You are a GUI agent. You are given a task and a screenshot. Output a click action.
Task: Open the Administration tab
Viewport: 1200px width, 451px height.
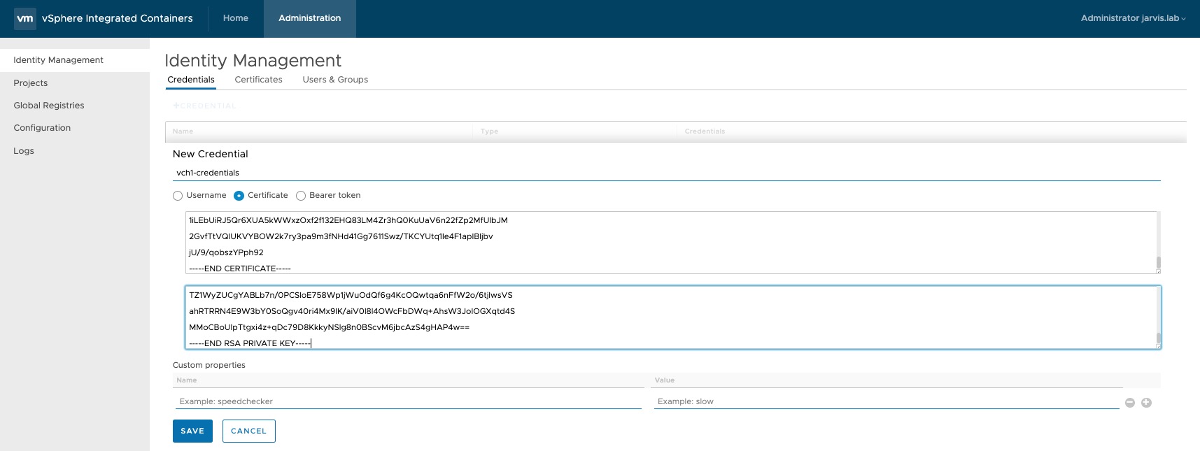pos(310,18)
